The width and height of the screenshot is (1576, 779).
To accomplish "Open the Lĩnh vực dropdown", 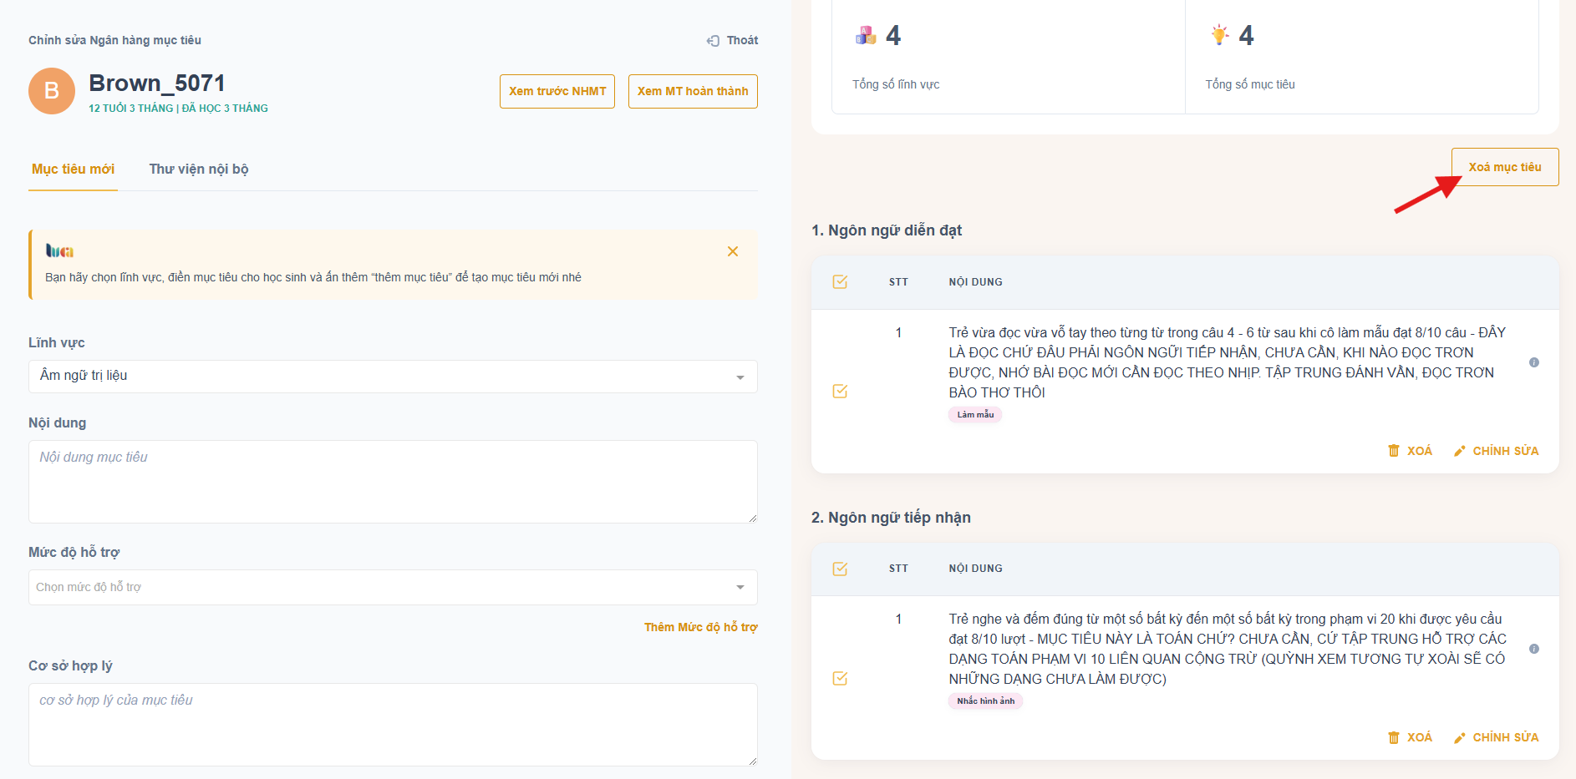I will [x=393, y=377].
